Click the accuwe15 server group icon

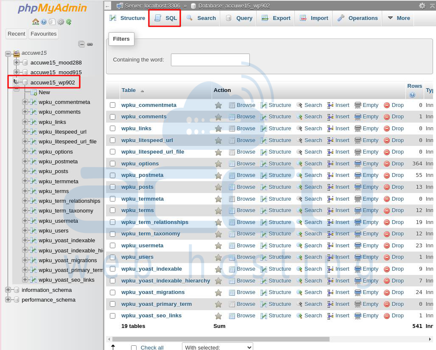click(17, 53)
